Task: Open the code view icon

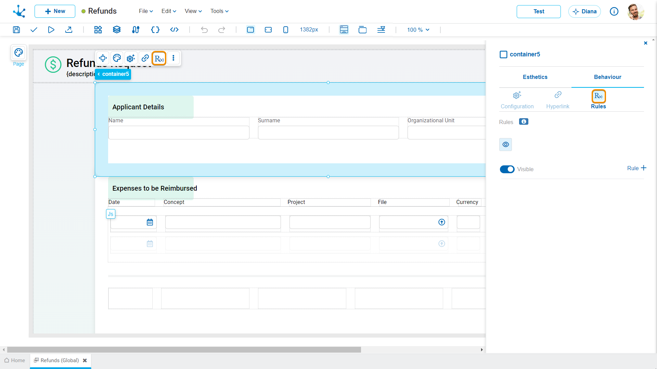Action: point(174,30)
